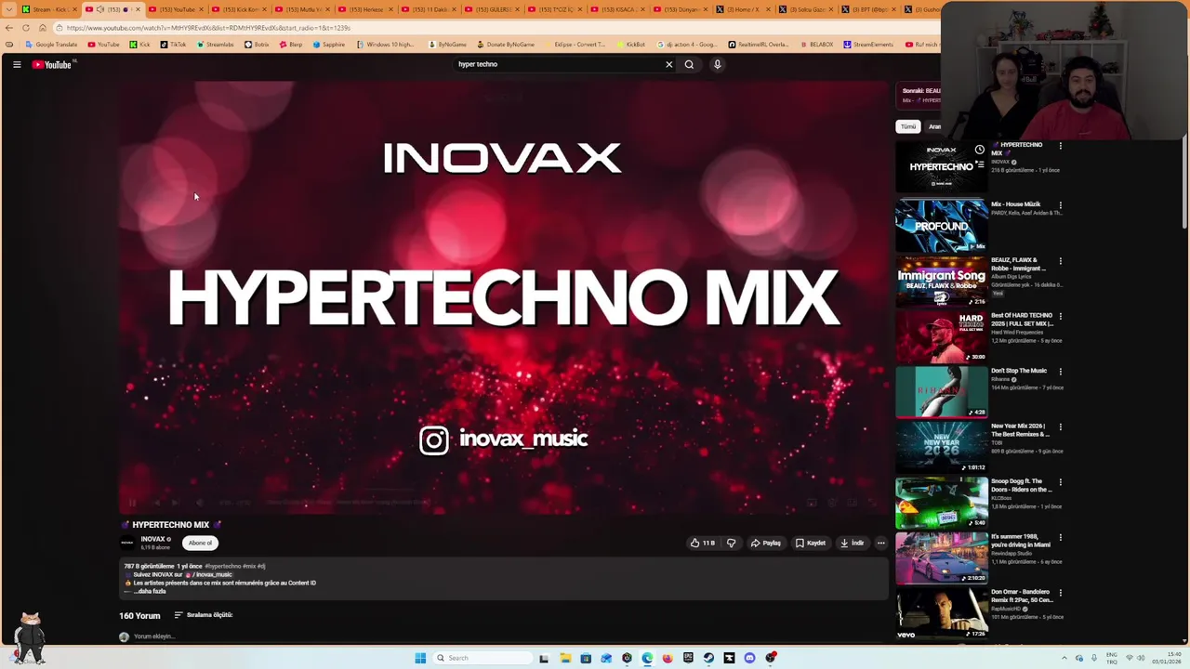Open options for BEAUZ Immigrant Song suggestion
This screenshot has width=1190, height=669.
click(1060, 261)
